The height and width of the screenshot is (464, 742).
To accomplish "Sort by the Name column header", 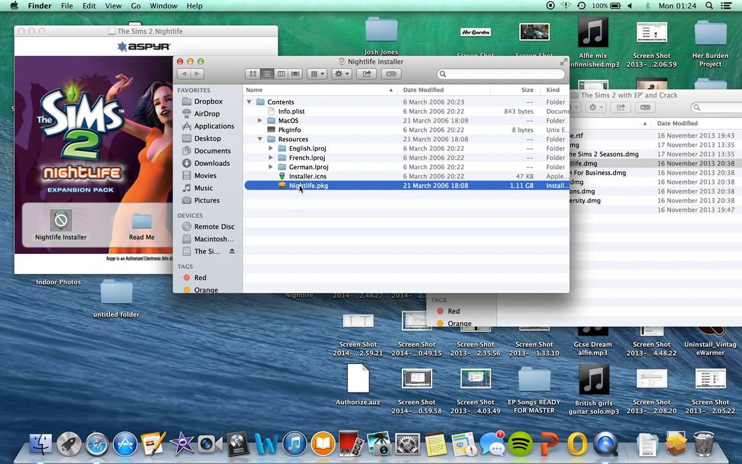I will pyautogui.click(x=320, y=90).
